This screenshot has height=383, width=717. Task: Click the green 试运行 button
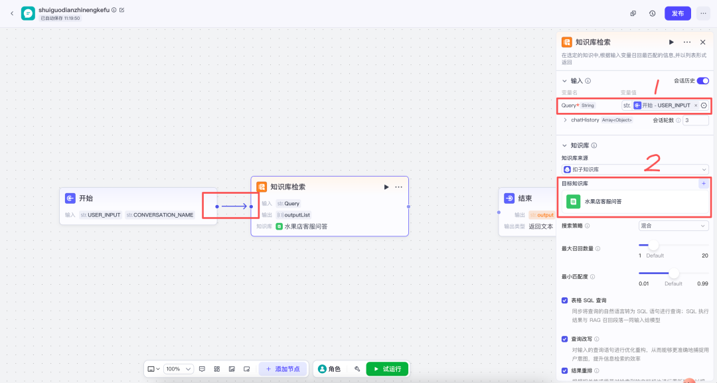click(x=387, y=369)
